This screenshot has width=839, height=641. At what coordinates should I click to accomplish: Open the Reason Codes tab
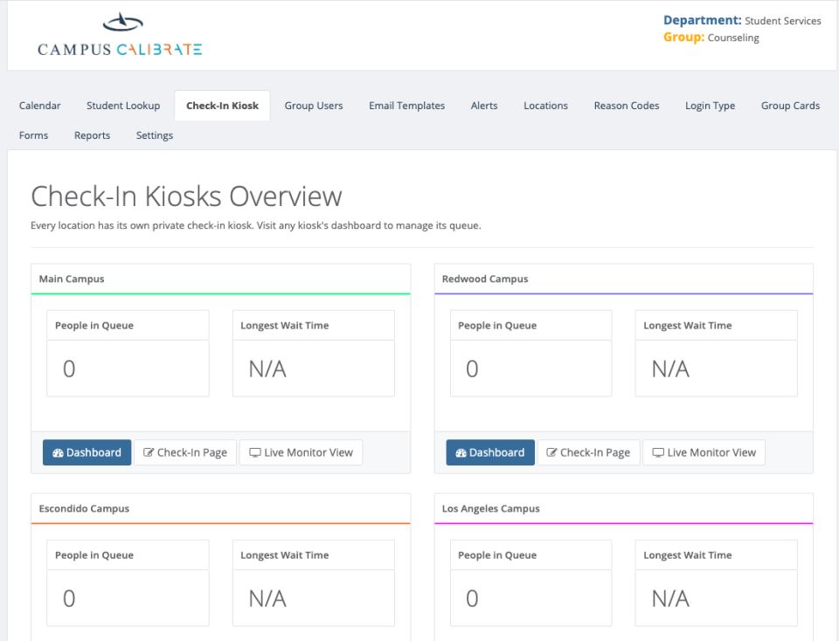coord(627,106)
